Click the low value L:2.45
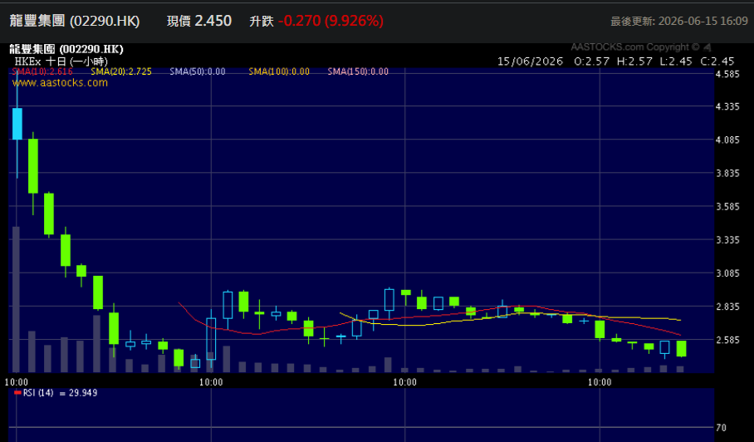The height and width of the screenshot is (442, 754). click(676, 61)
